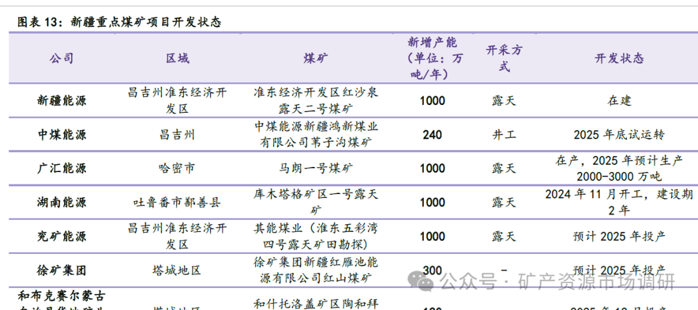698x310 pixels.
Task: Click the status cell '在建'
Action: point(619,101)
